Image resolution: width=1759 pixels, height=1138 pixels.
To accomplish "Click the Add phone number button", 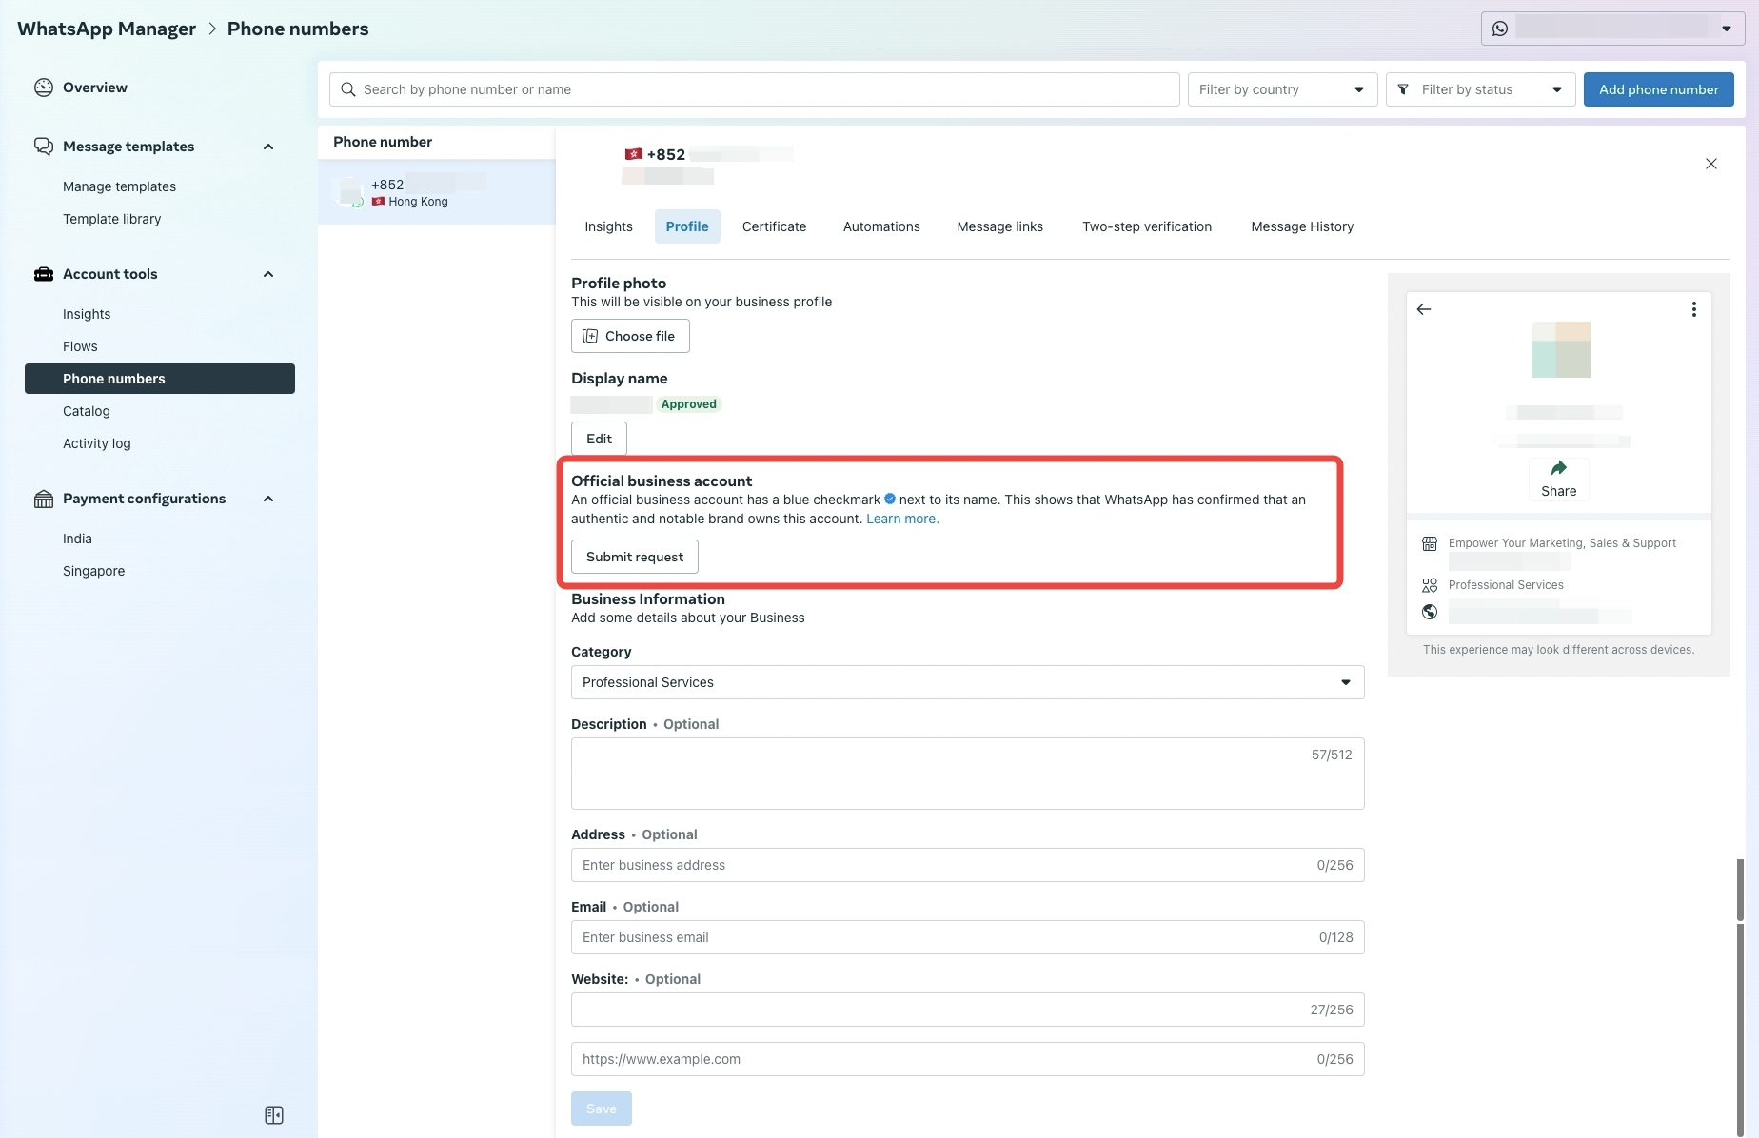I will click(1658, 89).
